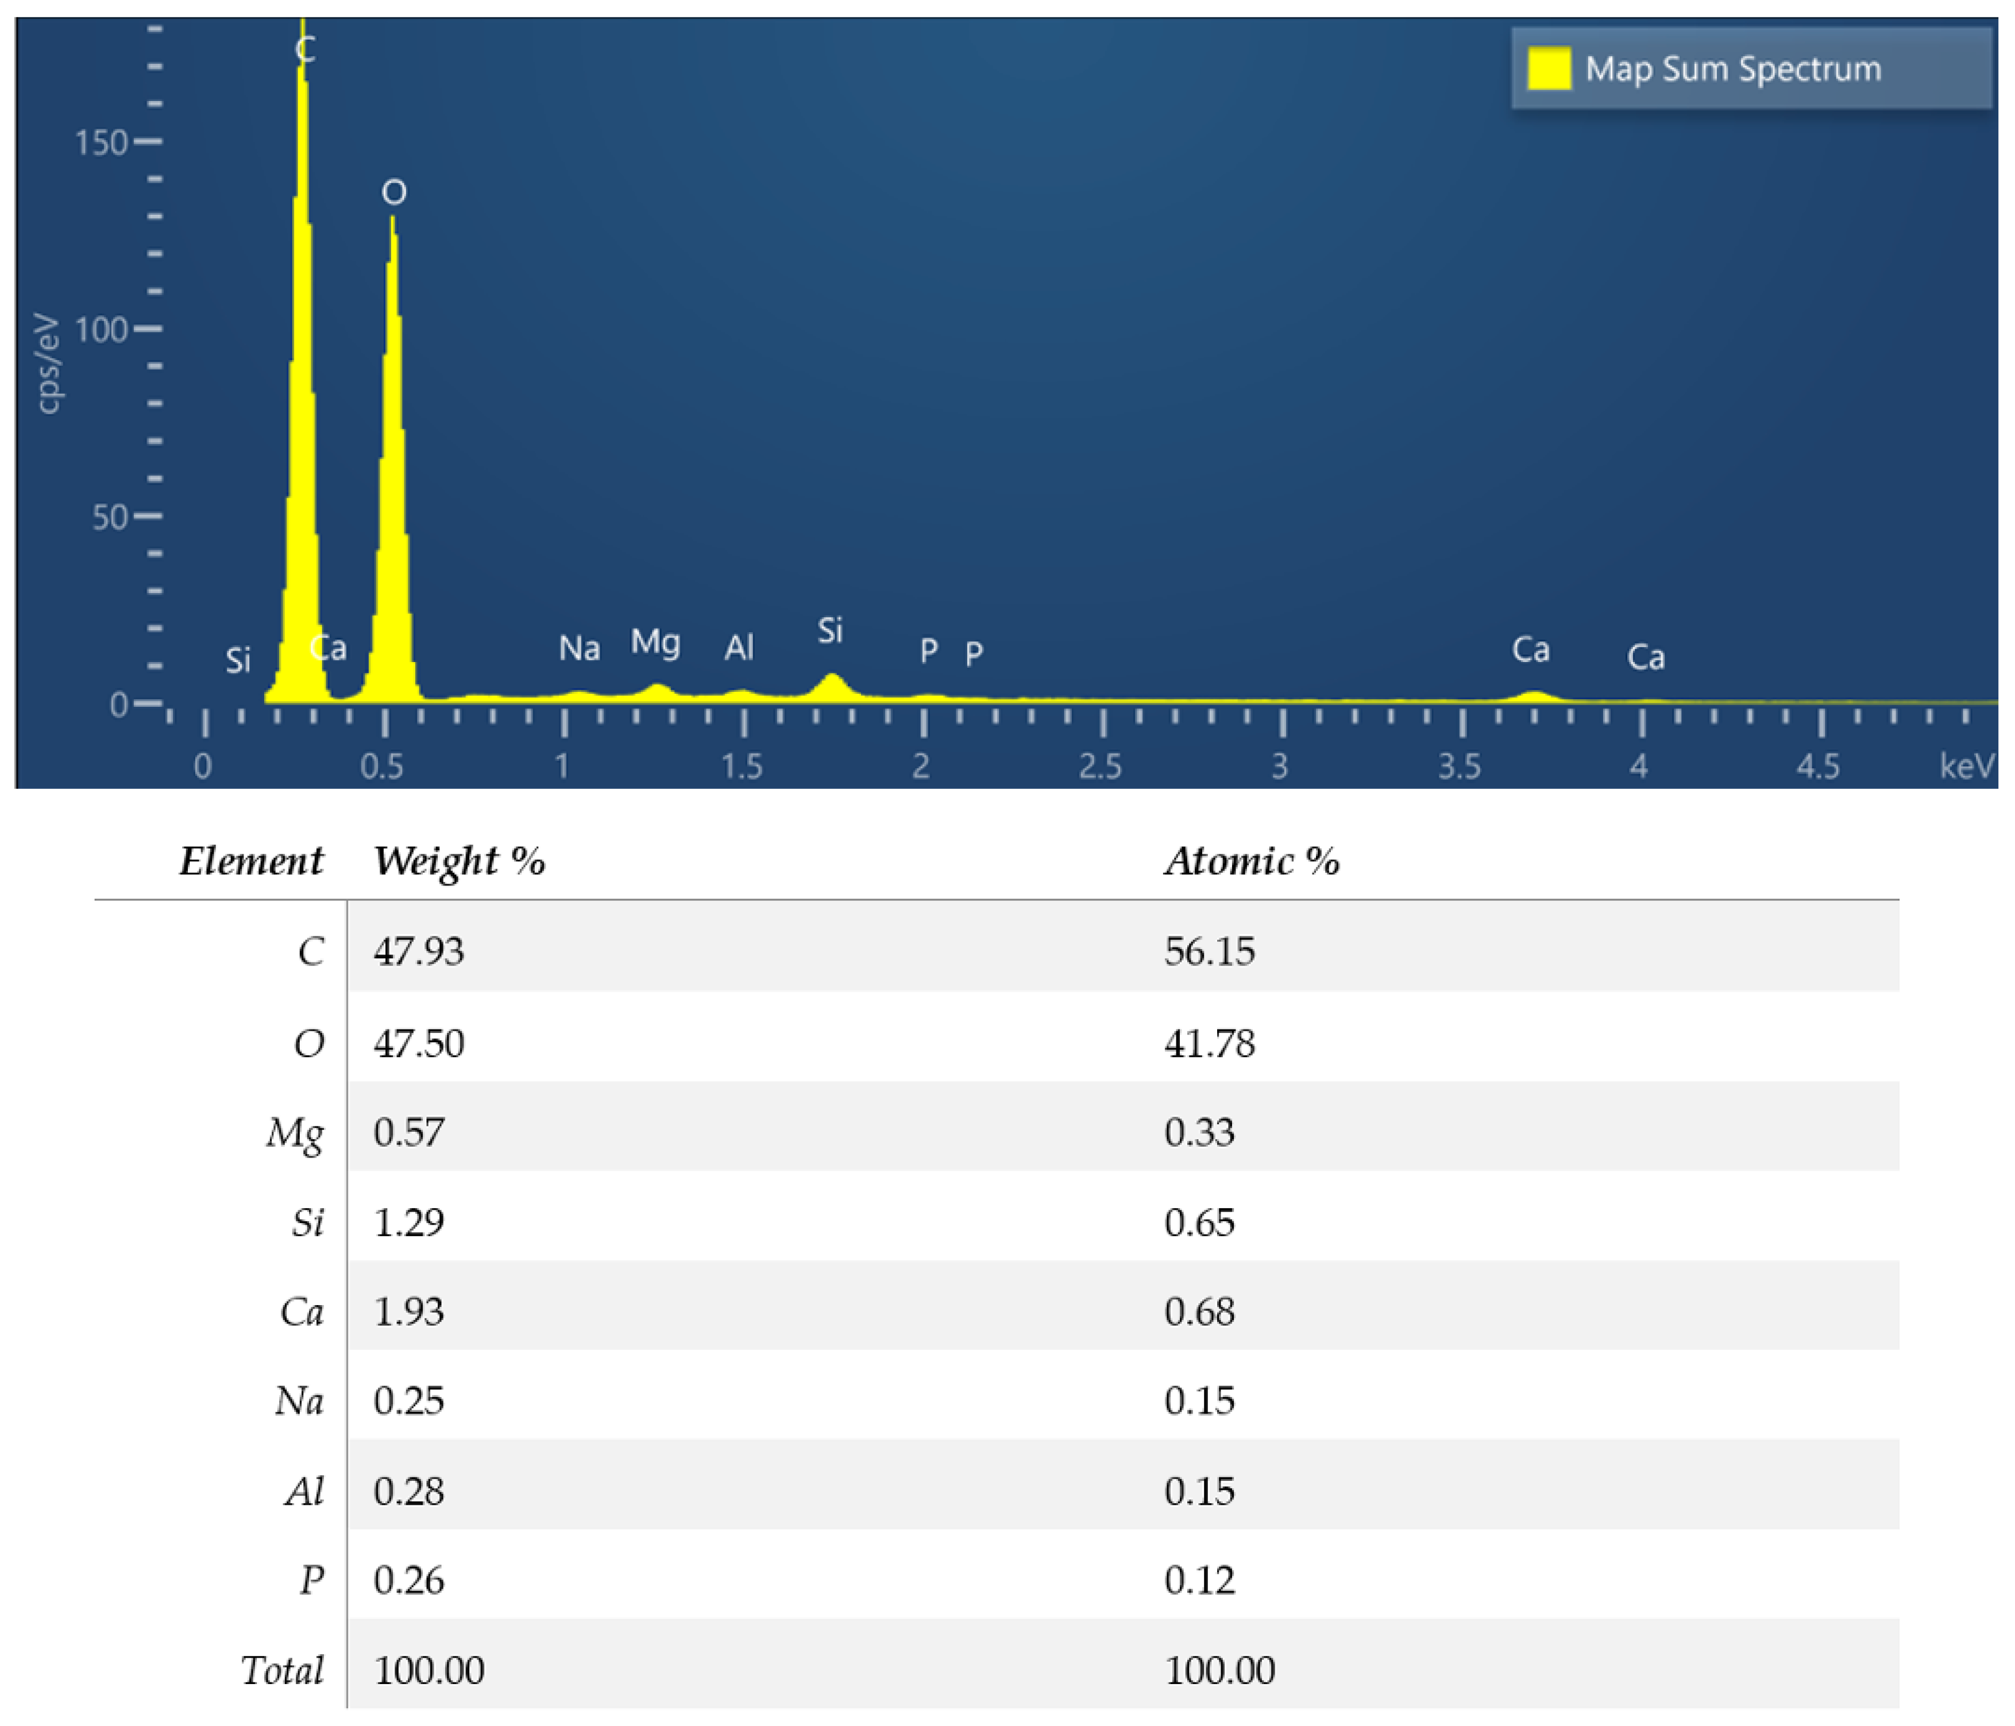2015x1726 pixels.
Task: Click the tall C peak label
Action: (304, 49)
